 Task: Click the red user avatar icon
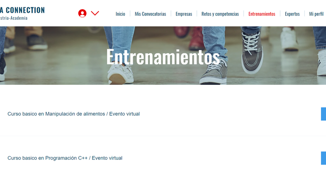[82, 13]
